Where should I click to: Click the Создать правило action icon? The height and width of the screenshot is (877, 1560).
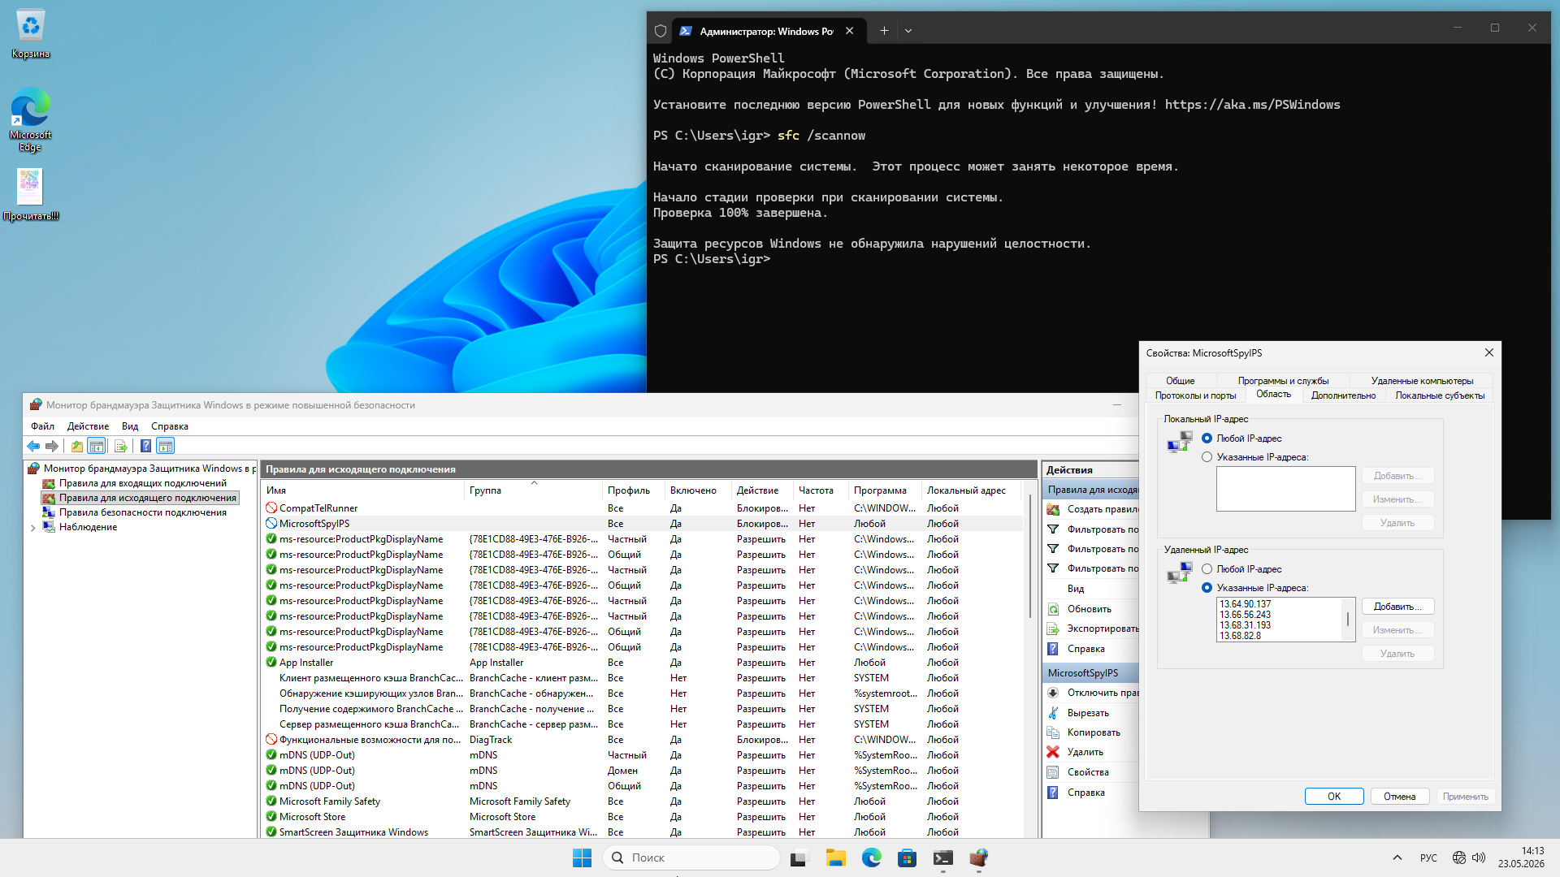point(1053,509)
